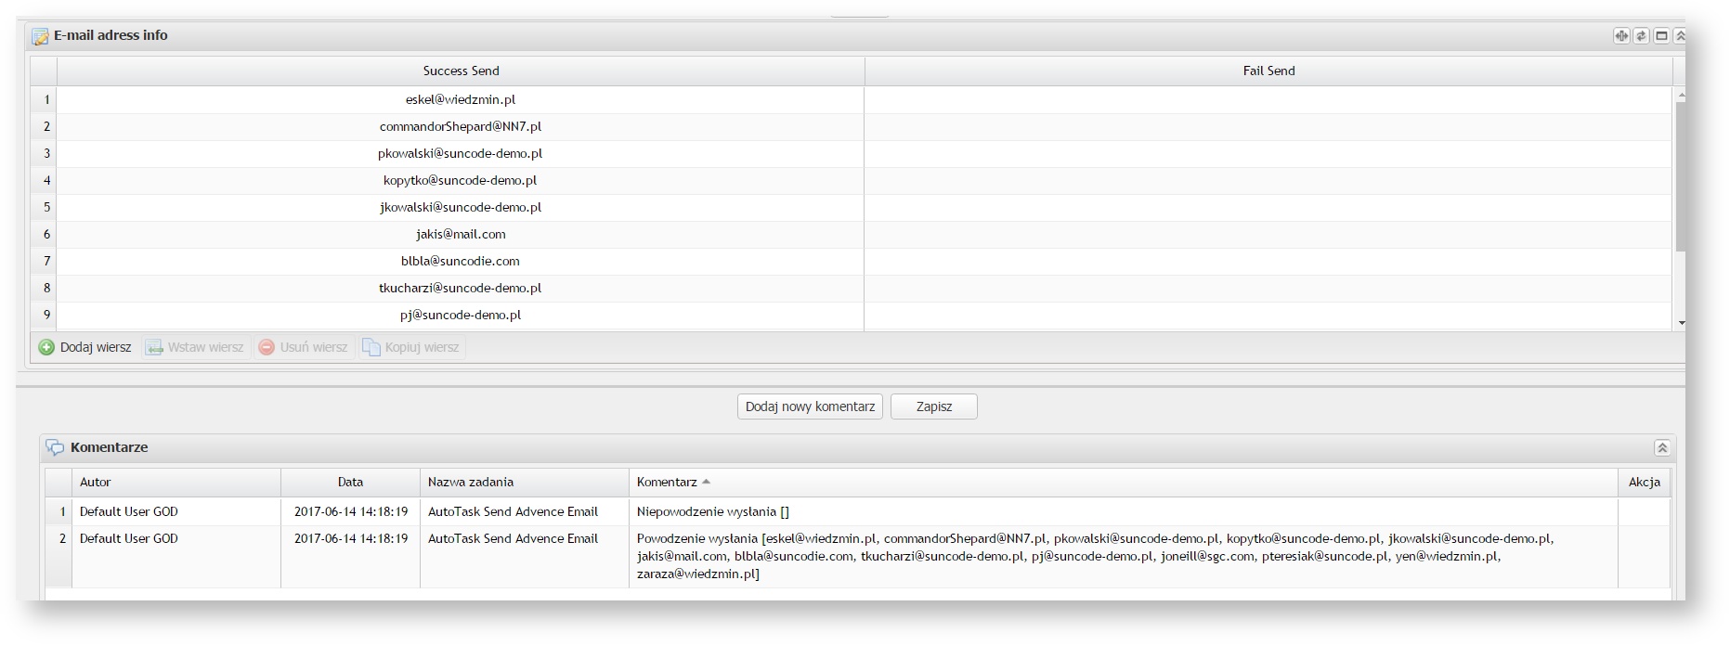Click Default User GOD in comment row 2

click(x=129, y=538)
